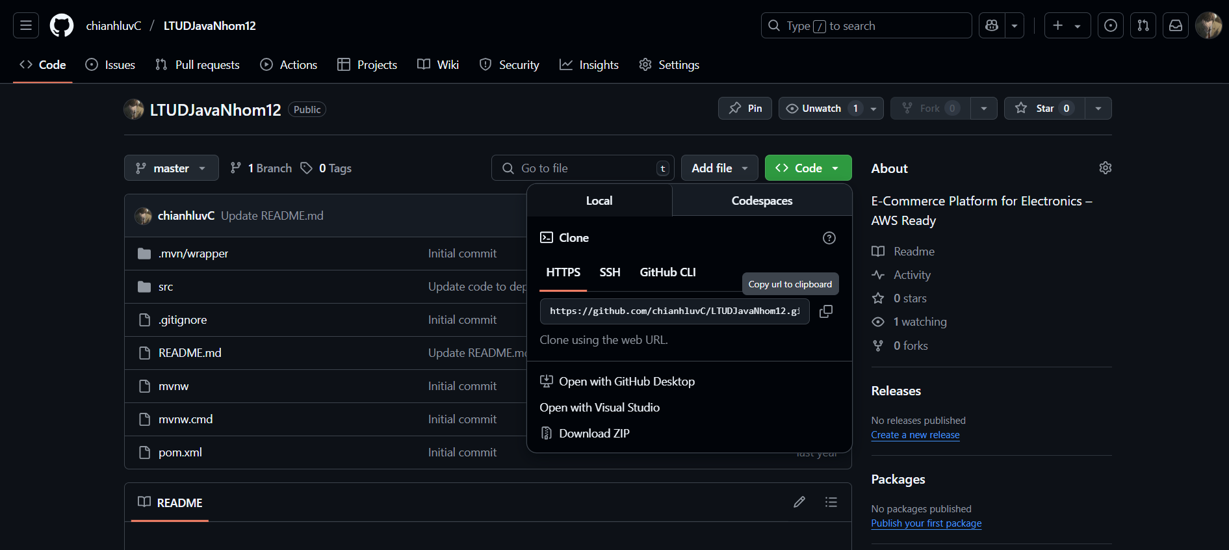
Task: Click Open with GitHub Desktop
Action: [617, 382]
